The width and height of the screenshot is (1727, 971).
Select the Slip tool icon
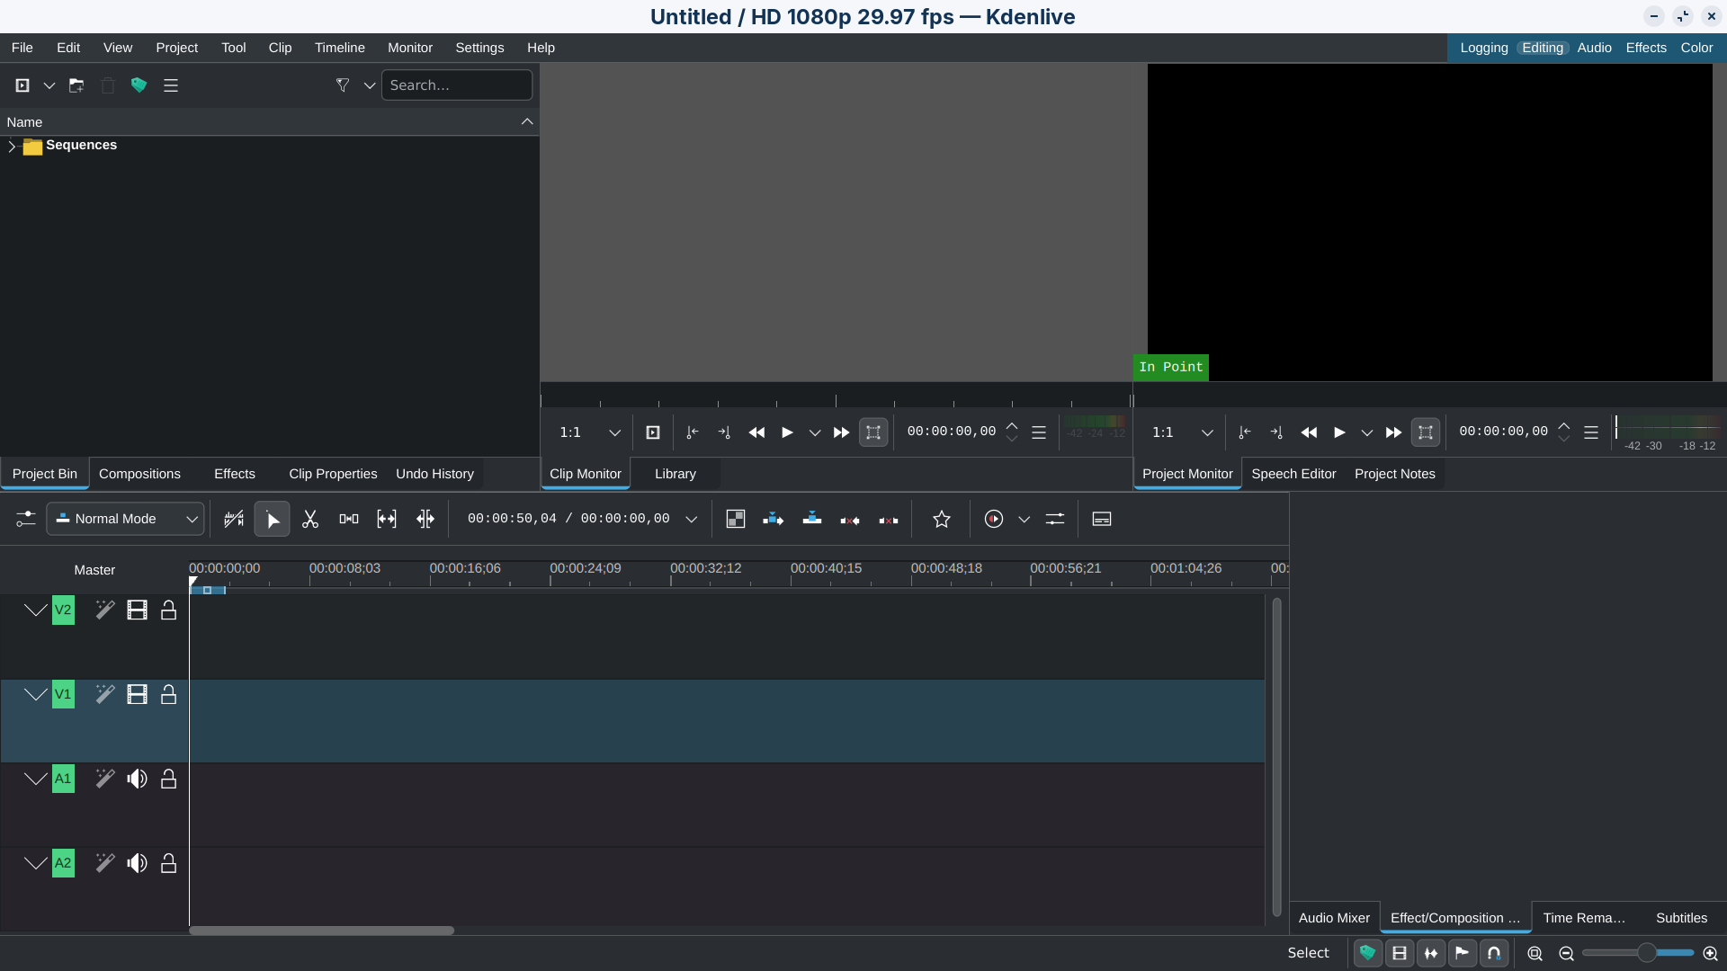(x=387, y=520)
